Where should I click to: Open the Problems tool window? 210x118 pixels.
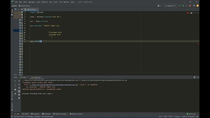(x=35, y=114)
